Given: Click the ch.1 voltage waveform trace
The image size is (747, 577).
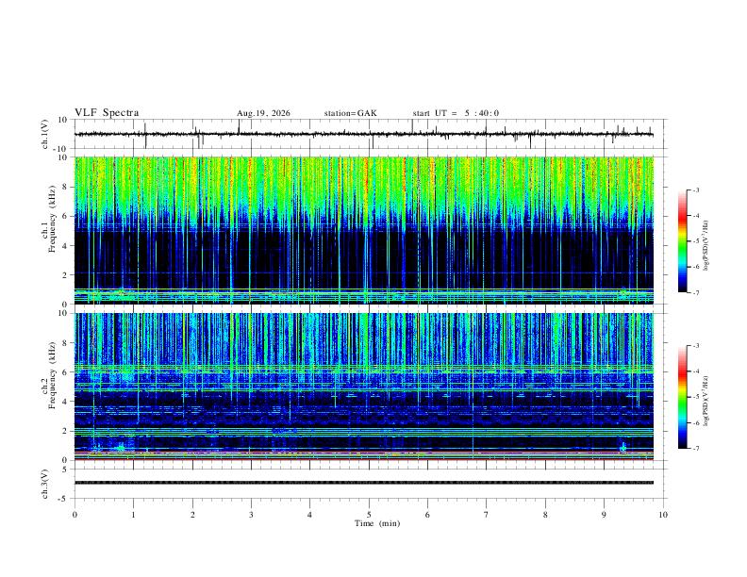Looking at the screenshot, I should pos(364,134).
